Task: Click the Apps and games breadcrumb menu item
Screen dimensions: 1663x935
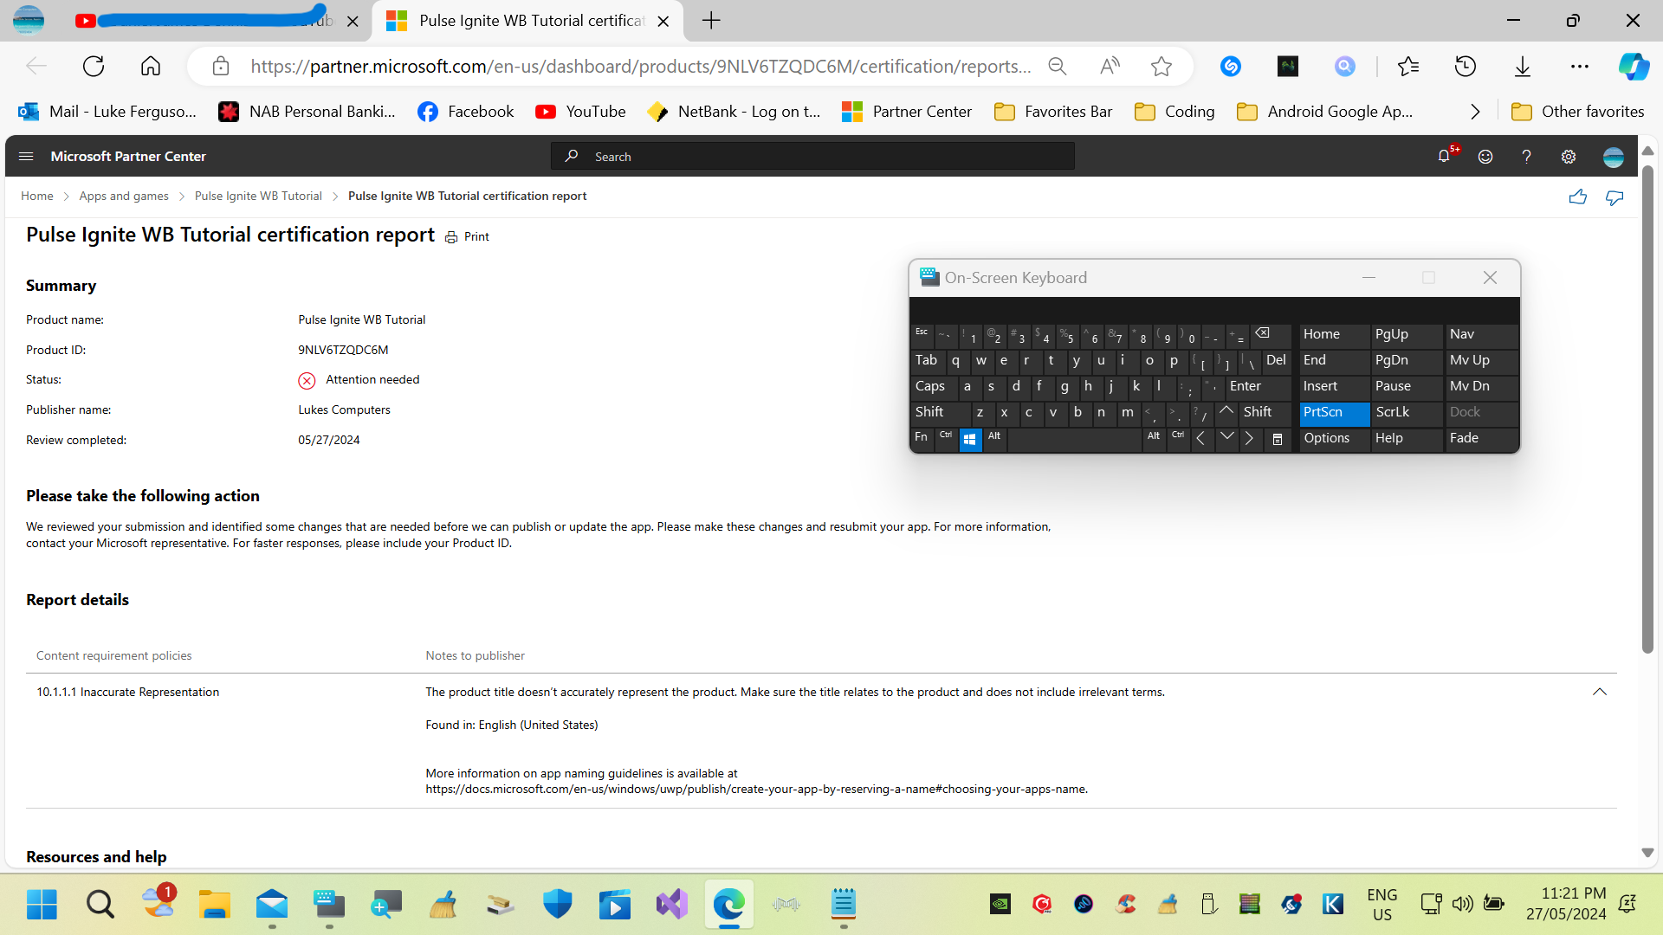Action: click(122, 195)
